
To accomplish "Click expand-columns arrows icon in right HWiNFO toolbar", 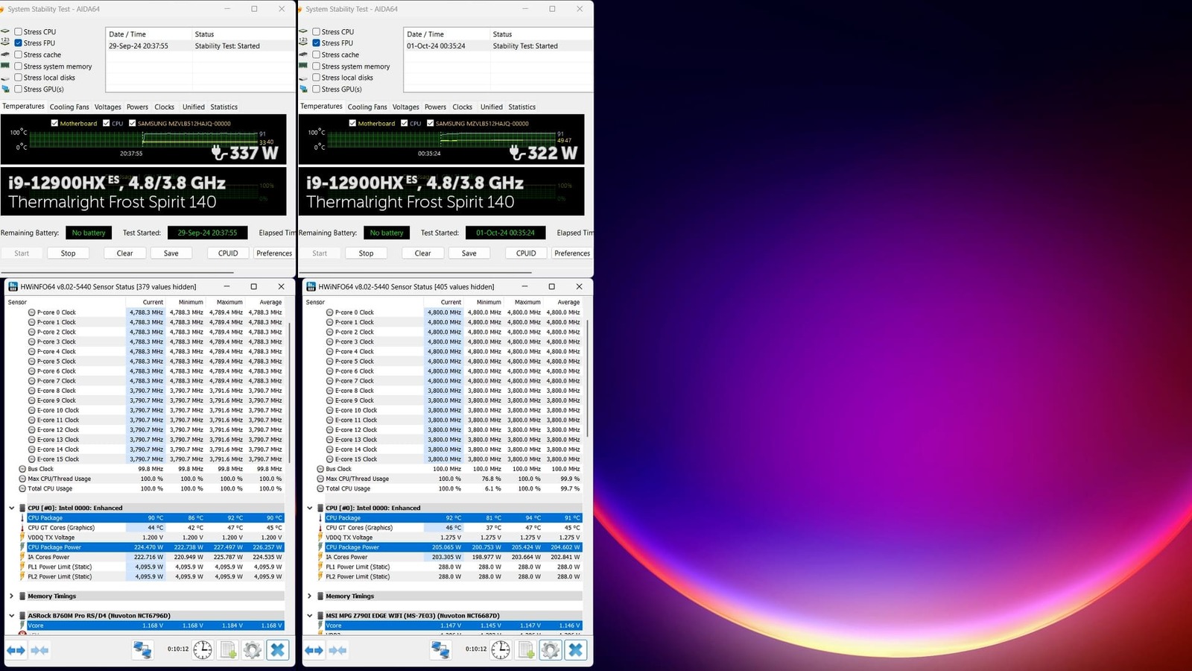I will point(314,650).
